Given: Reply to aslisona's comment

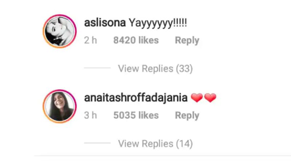Looking at the screenshot, I should (187, 40).
